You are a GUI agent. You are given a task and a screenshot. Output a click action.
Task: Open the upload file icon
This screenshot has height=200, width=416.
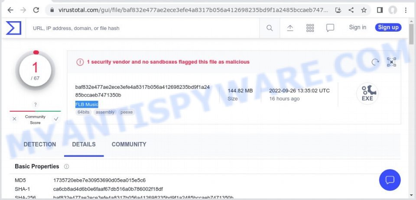290,28
